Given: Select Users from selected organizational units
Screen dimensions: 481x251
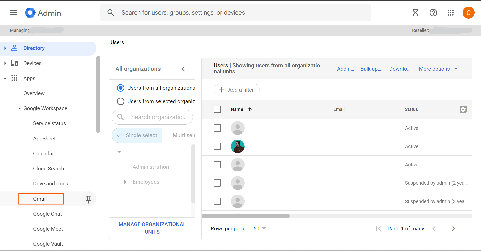Looking at the screenshot, I should 121,101.
